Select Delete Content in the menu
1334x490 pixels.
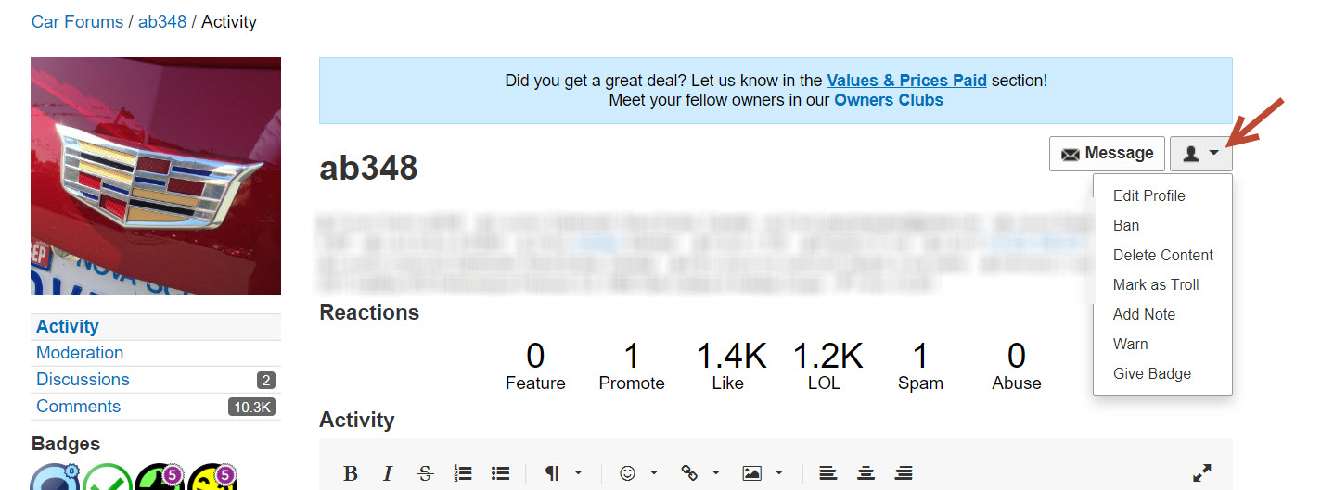tap(1162, 255)
